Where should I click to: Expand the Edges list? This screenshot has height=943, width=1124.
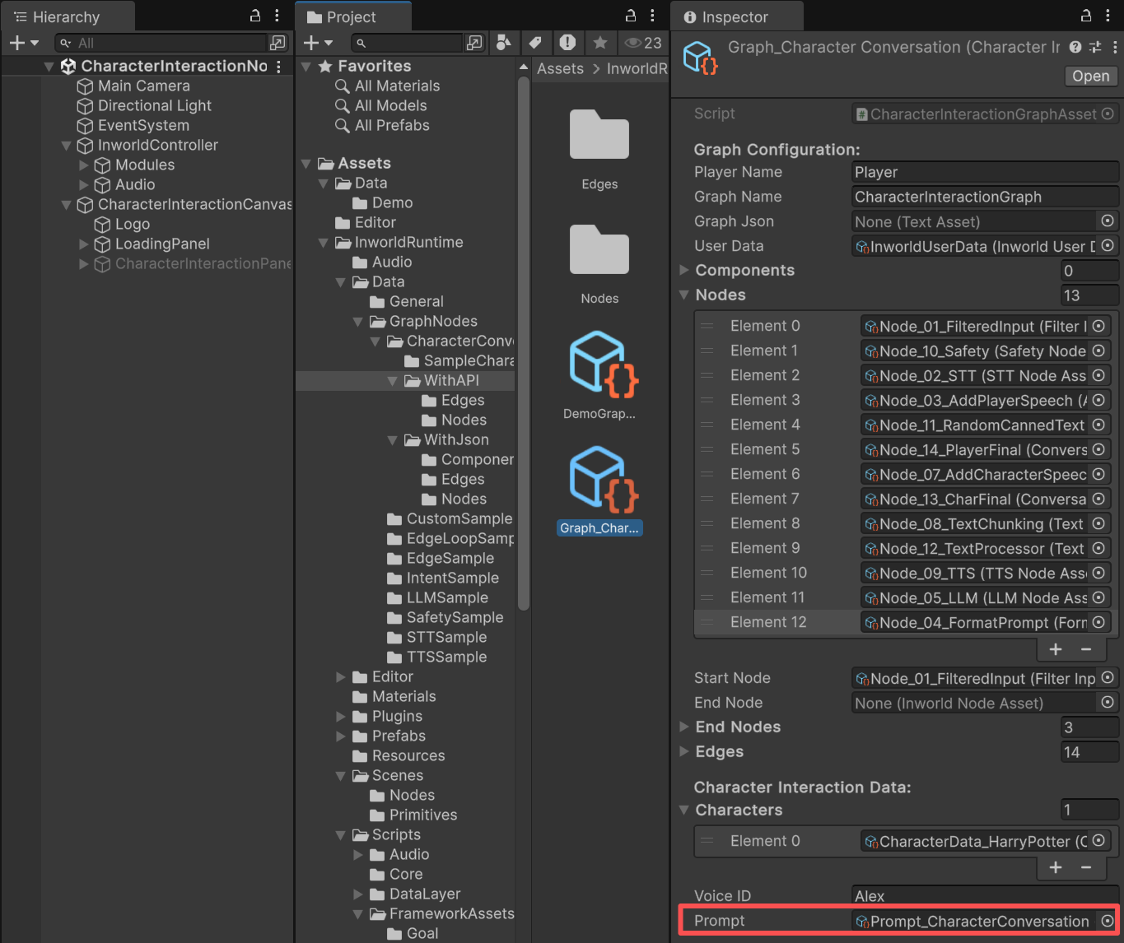pos(683,751)
